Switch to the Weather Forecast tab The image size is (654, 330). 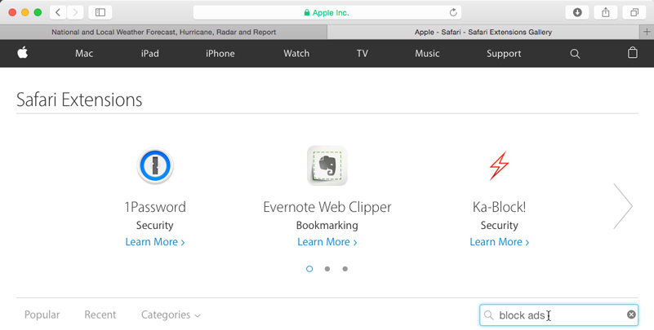point(163,32)
